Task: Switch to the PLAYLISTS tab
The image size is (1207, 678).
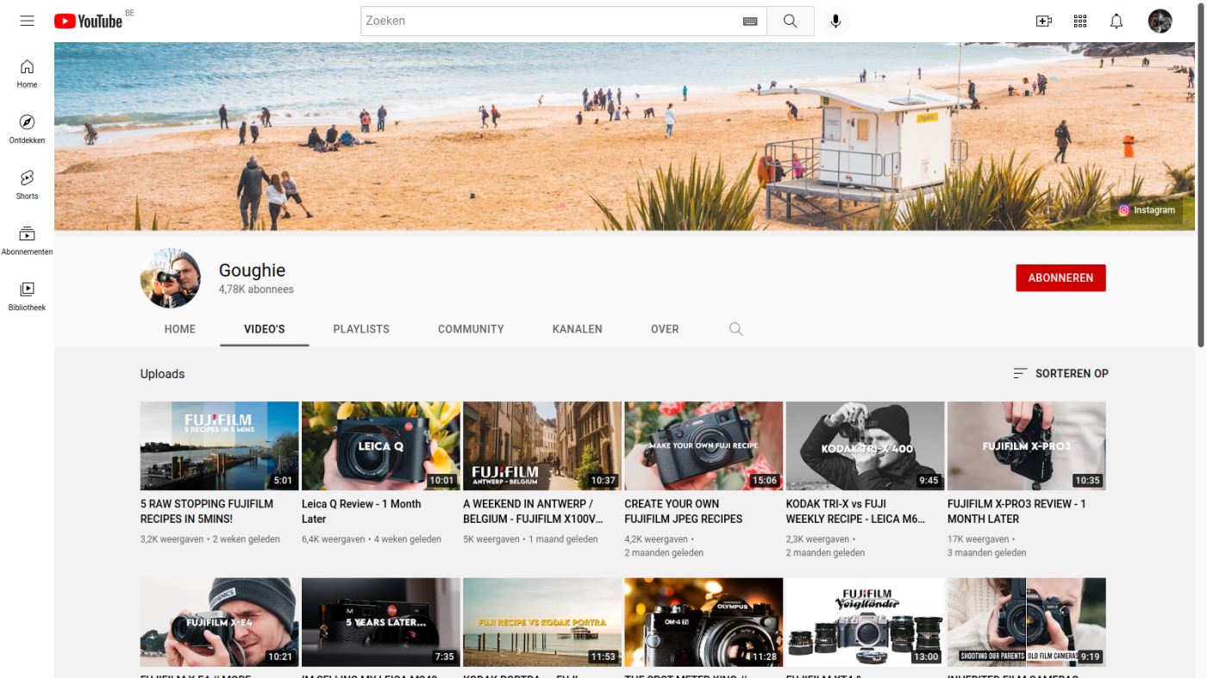Action: coord(361,329)
